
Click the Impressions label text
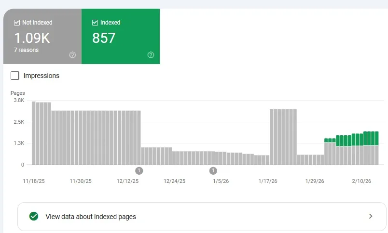point(42,76)
